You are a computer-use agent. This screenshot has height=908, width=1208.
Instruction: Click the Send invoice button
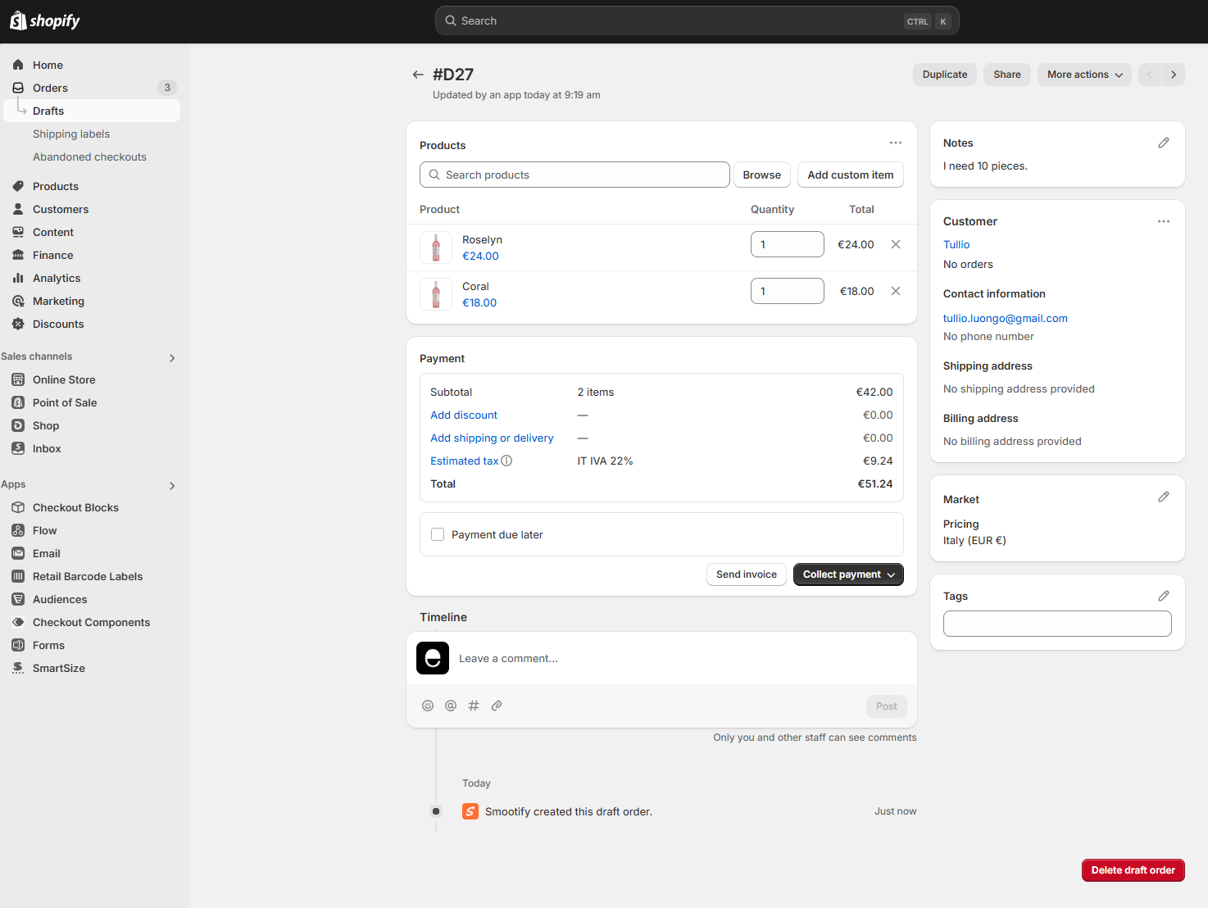pos(746,574)
